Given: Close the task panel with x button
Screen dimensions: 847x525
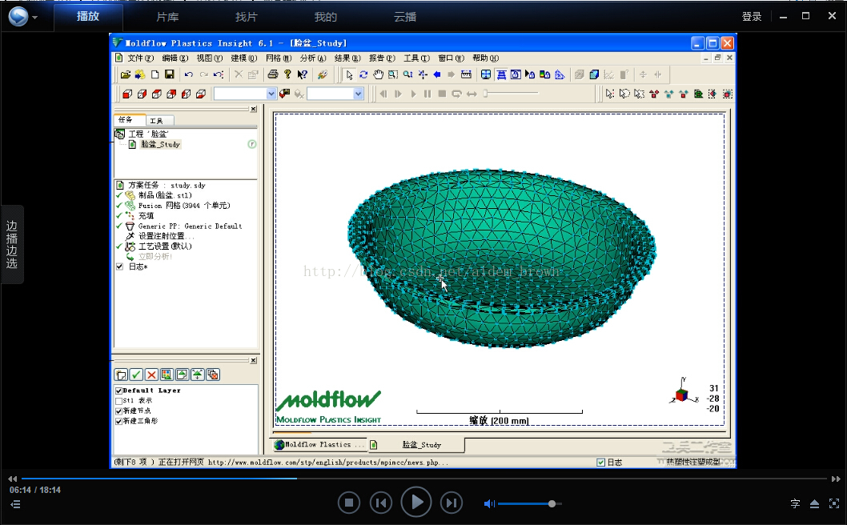Looking at the screenshot, I should coord(253,109).
